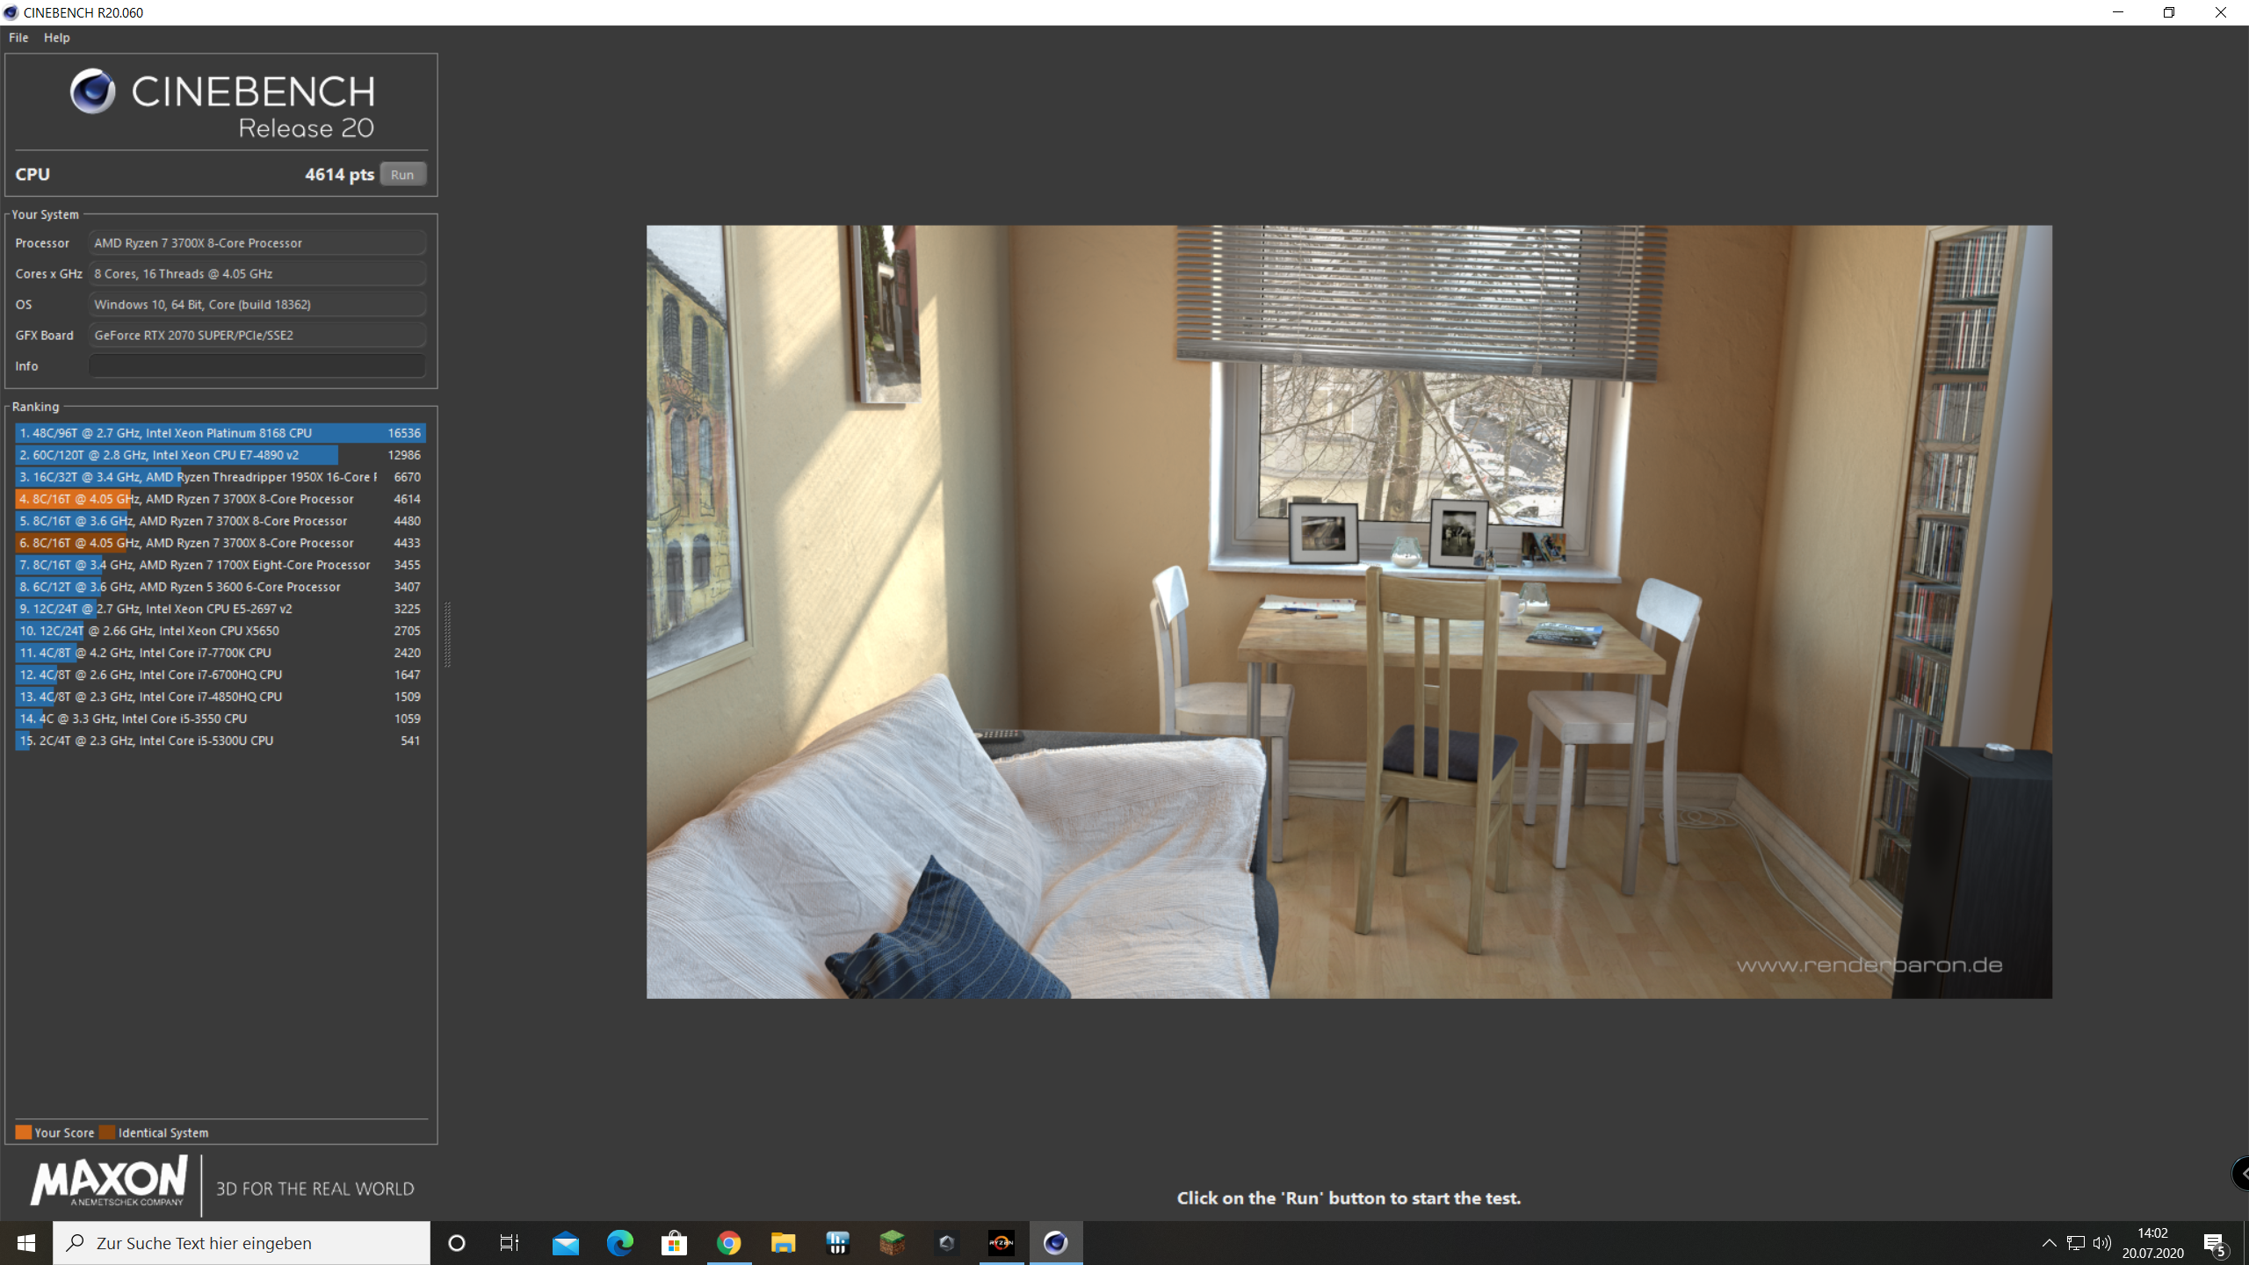Click the orange Your Score legend swatch

(23, 1132)
